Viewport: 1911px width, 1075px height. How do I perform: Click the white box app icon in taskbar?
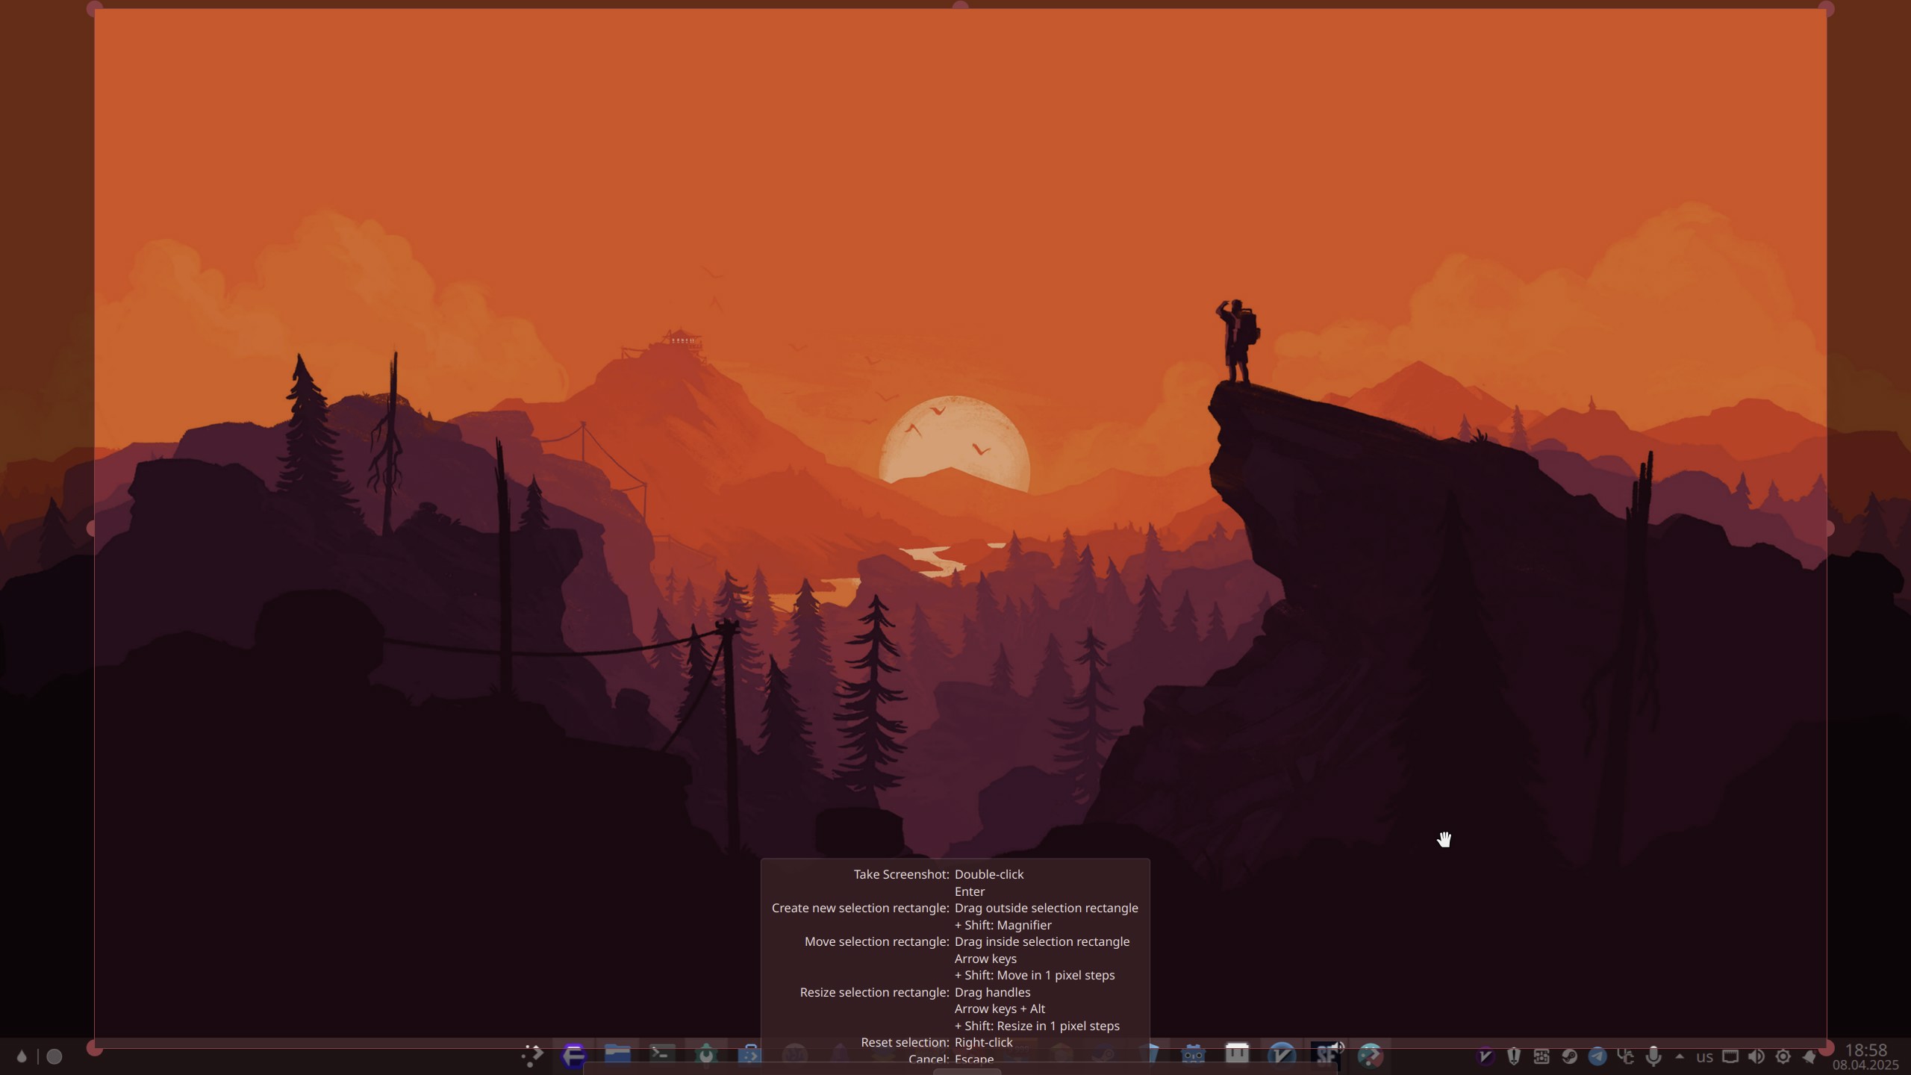1237,1054
